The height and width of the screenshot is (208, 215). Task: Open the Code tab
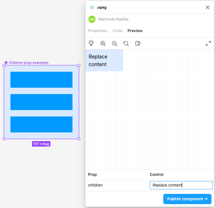(x=117, y=31)
